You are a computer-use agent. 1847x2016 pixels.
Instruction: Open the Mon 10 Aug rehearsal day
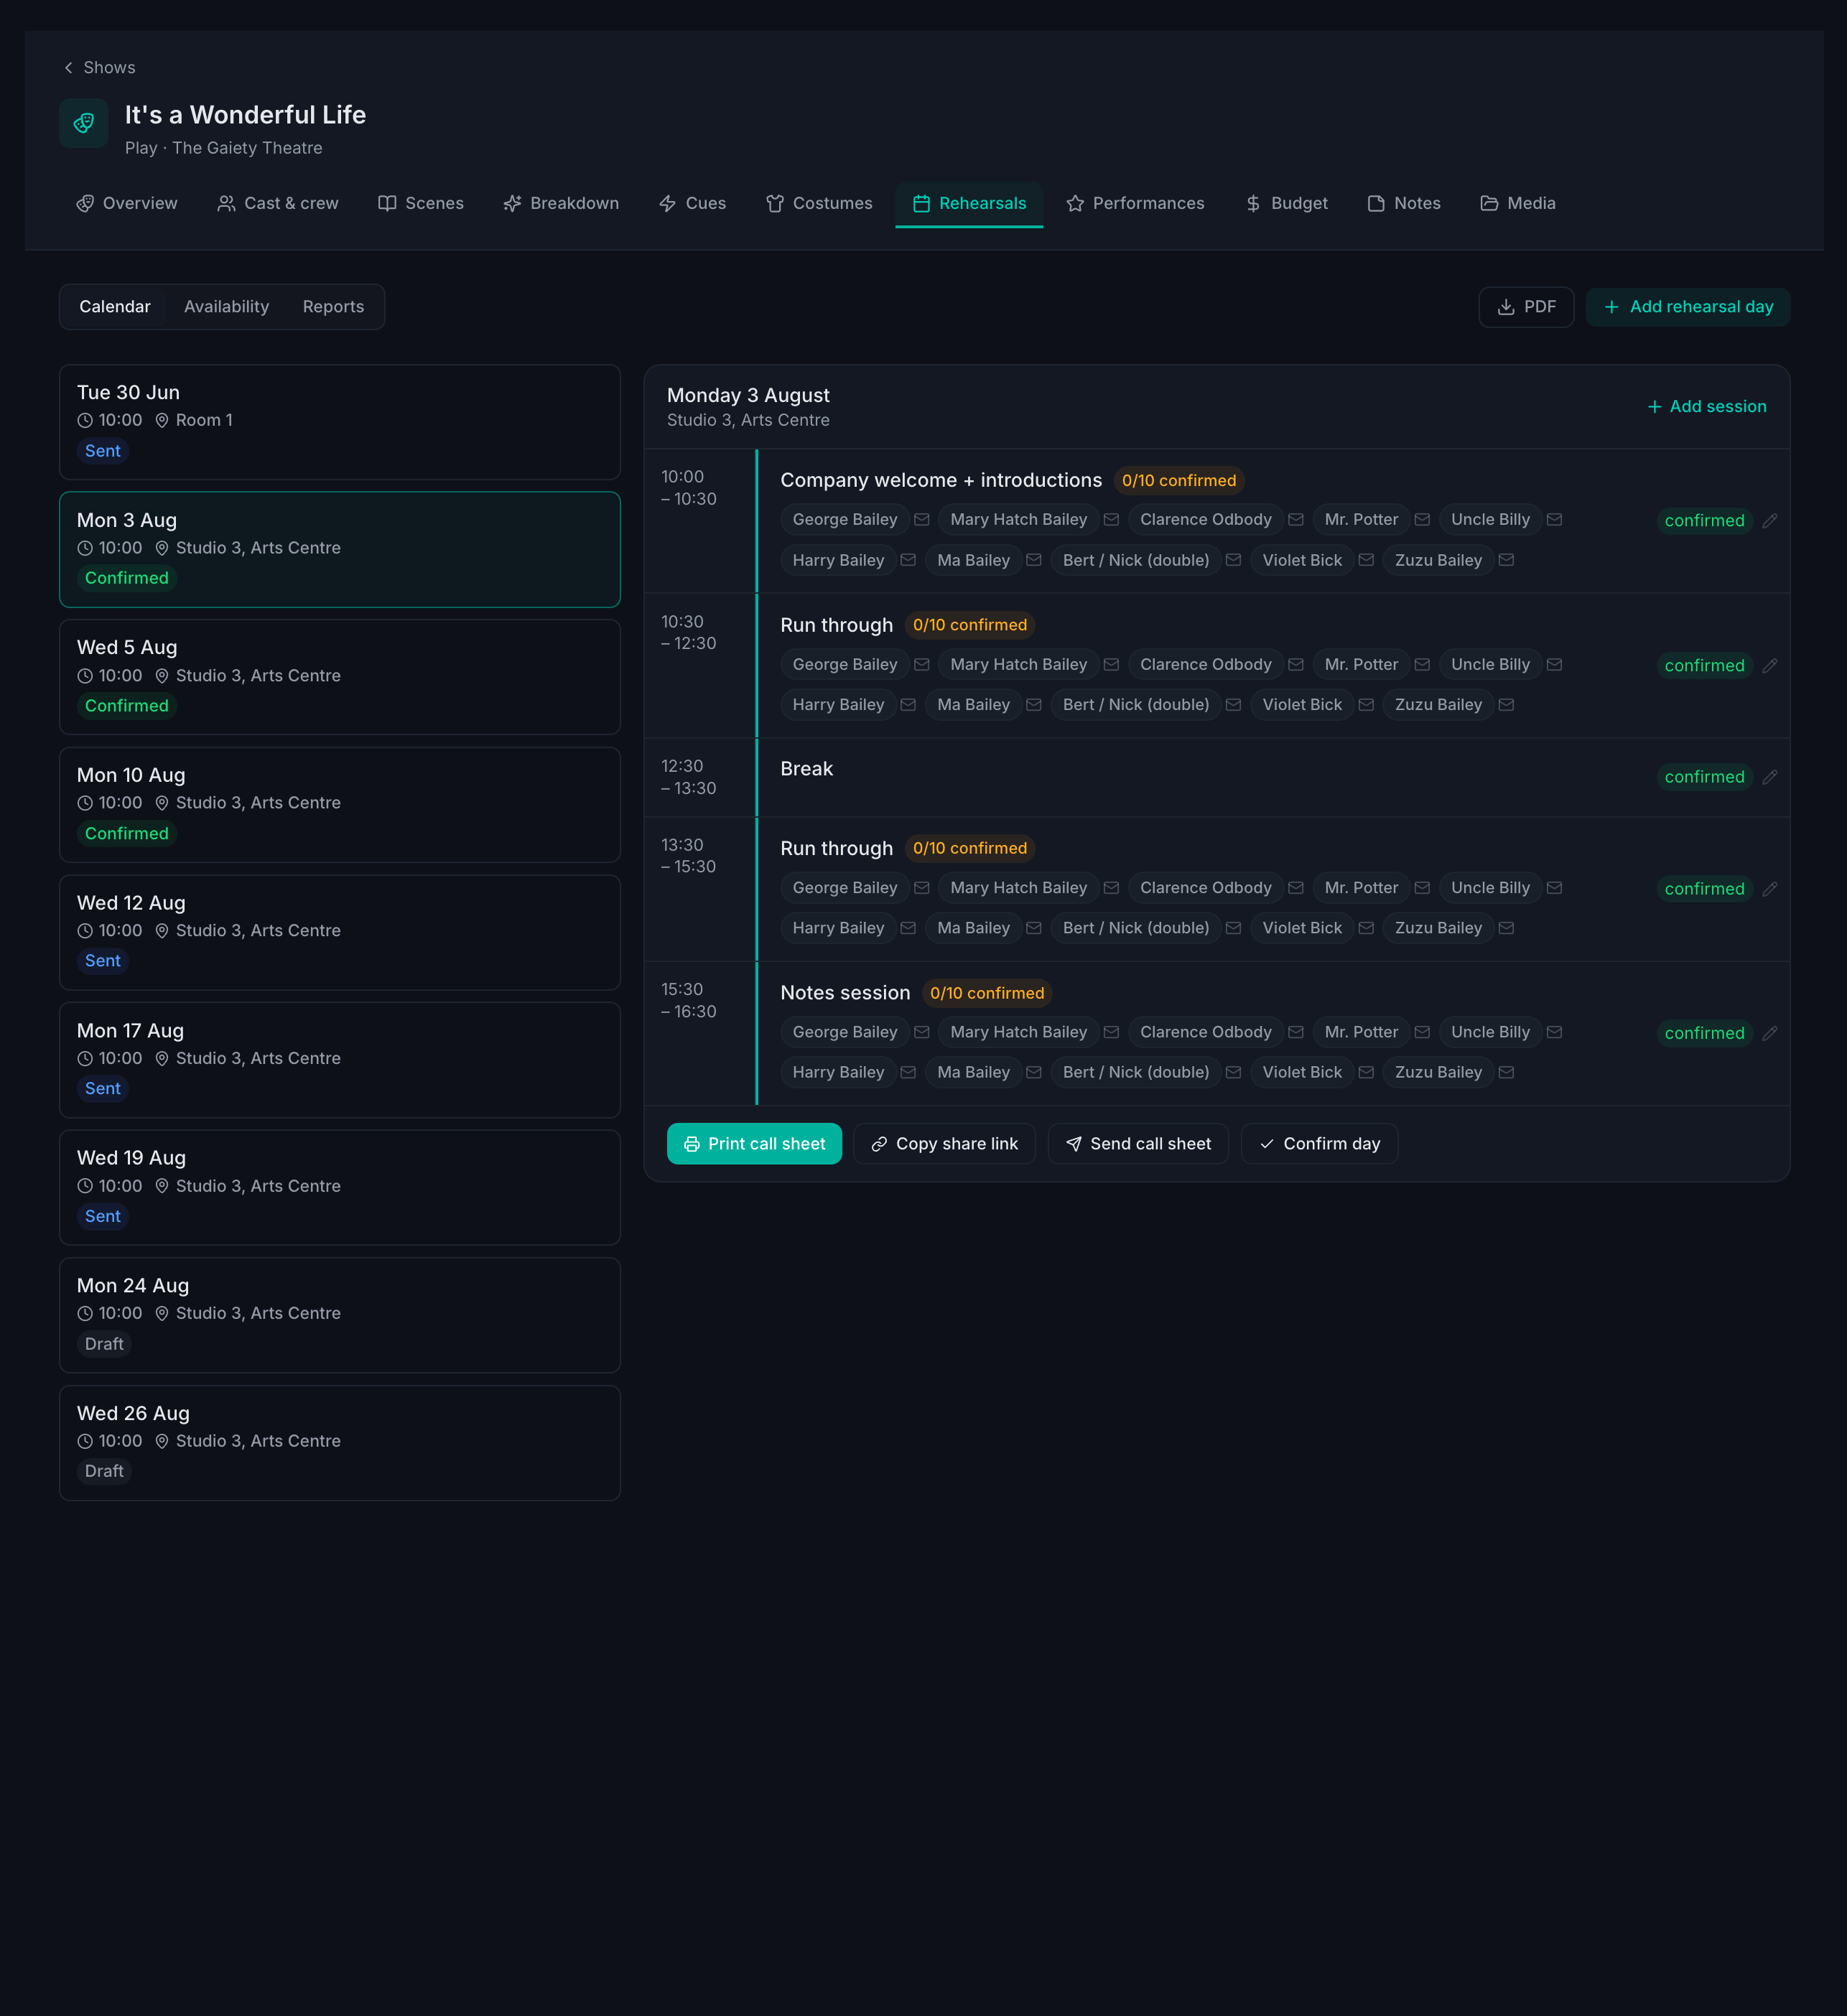[x=340, y=805]
